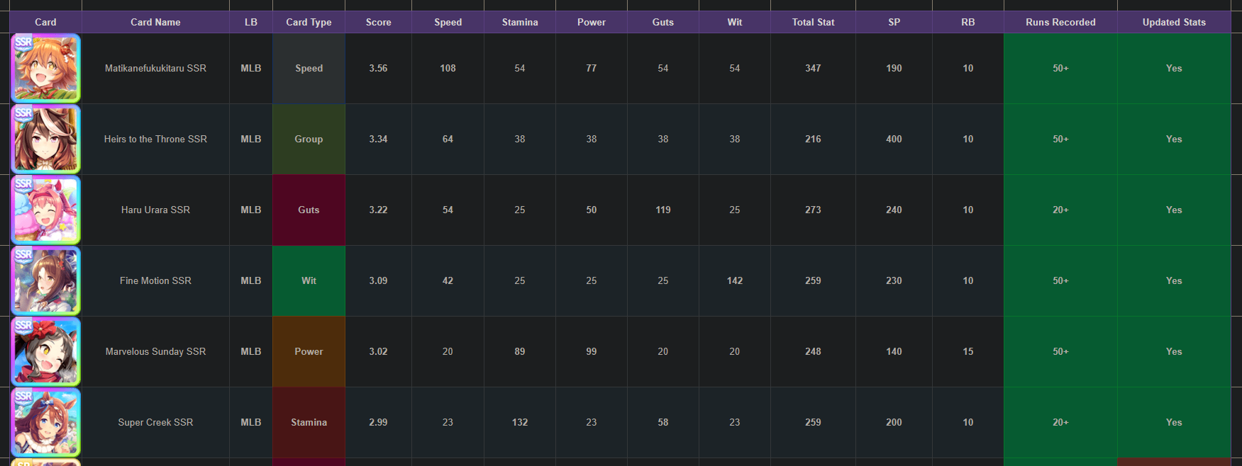
Task: Click the score value 2.99
Action: [x=378, y=423]
